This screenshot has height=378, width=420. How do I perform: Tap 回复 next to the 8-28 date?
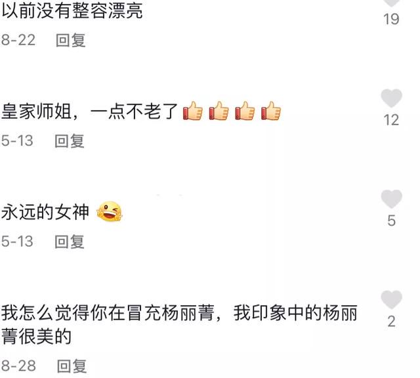coord(72,366)
